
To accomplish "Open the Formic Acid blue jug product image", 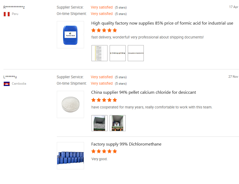I will tap(70, 35).
